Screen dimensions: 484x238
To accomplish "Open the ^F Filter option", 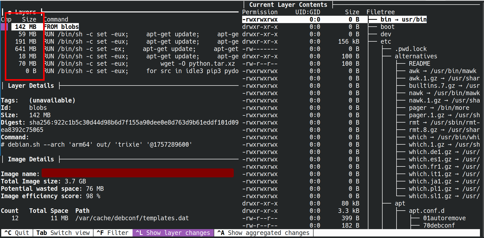I will point(113,233).
